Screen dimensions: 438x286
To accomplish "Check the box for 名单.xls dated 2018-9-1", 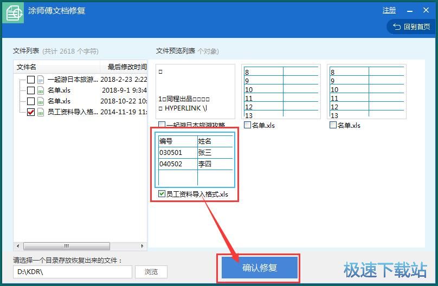I will click(31, 90).
